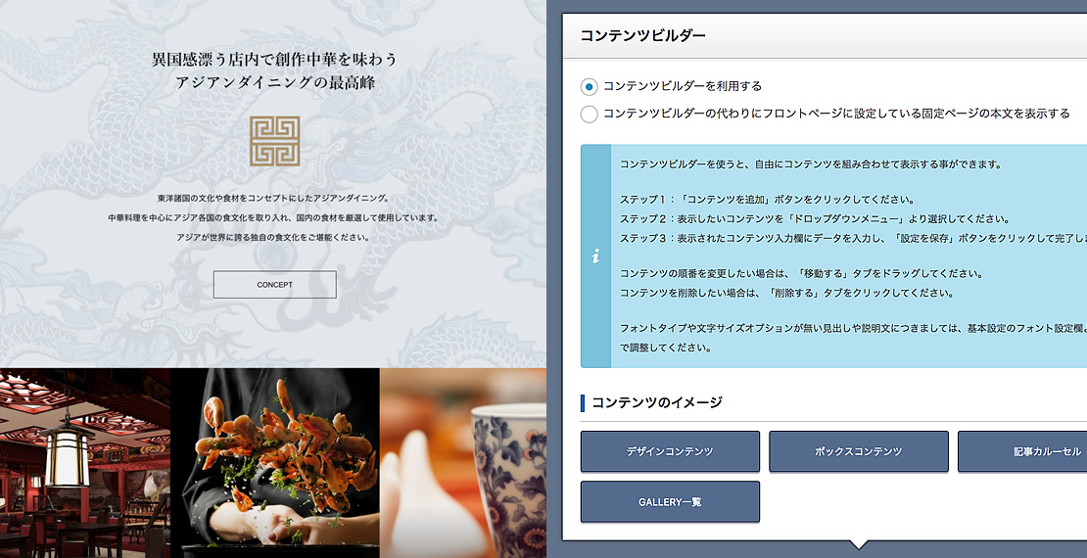Click the デザインコンテンツ button

tap(670, 451)
